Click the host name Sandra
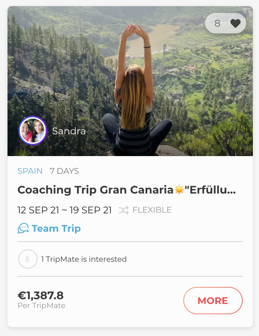 pos(69,131)
